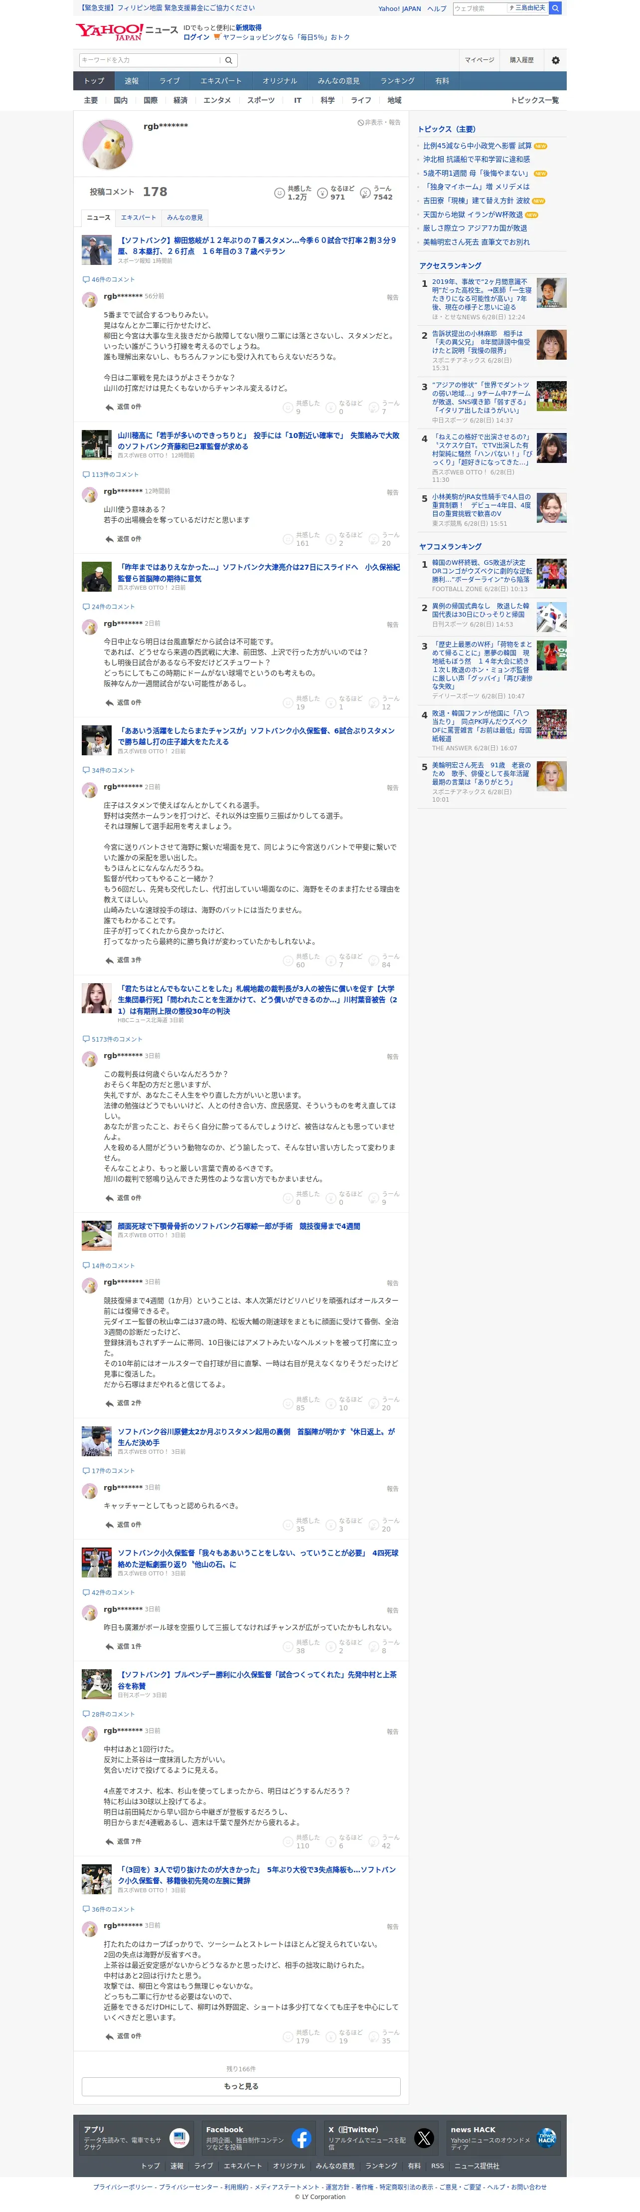Open プライバシーポリシー at page bottom
Screen dimensions: 640x2212
tap(124, 2187)
